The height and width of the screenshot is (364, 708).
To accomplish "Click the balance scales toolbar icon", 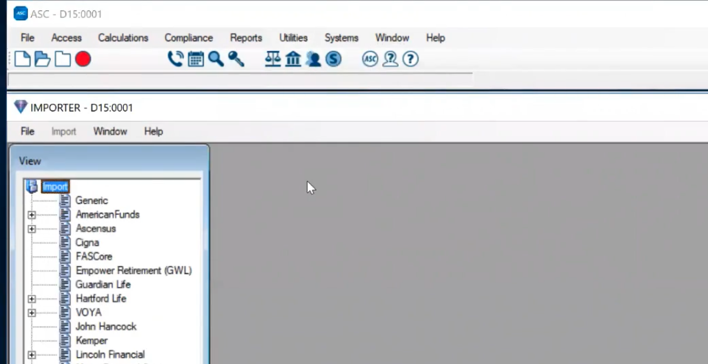I will (273, 59).
